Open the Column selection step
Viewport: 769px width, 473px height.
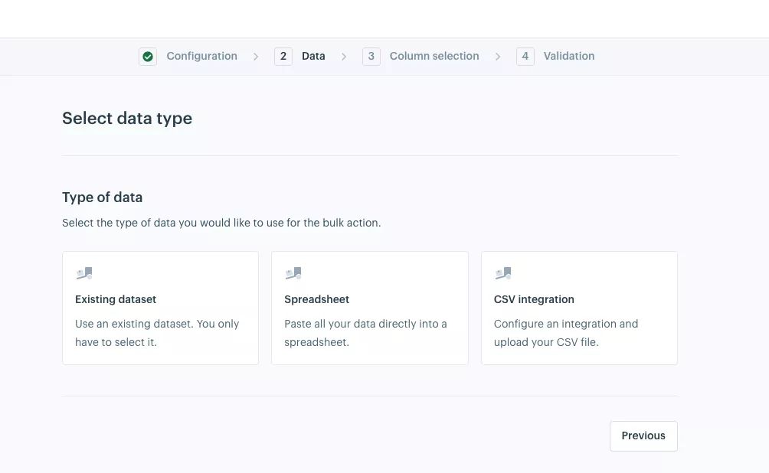[434, 56]
